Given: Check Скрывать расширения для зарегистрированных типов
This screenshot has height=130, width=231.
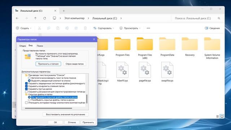Looking at the screenshot, I should (26, 92).
